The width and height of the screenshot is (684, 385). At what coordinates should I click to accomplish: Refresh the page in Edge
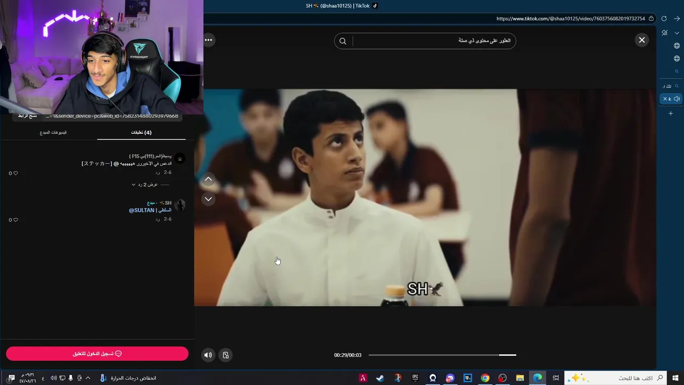(x=664, y=18)
